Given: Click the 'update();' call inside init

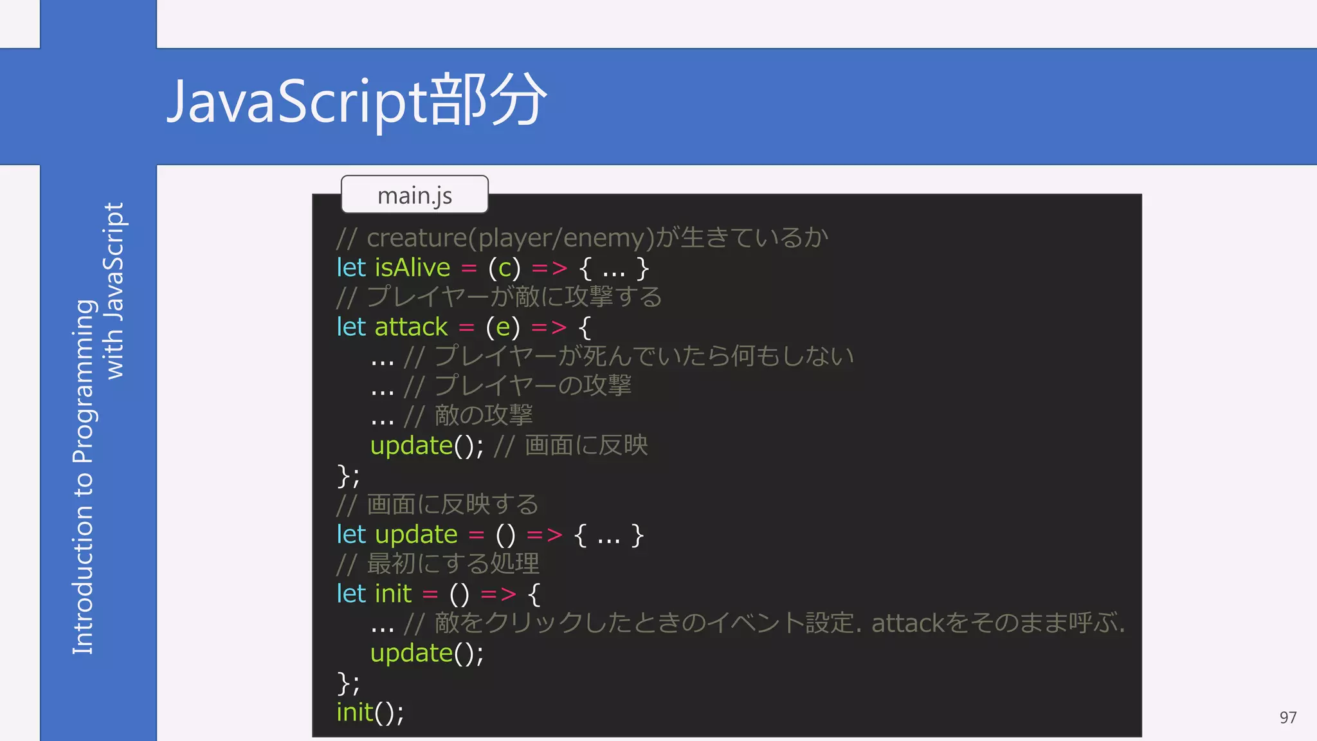Looking at the screenshot, I should tap(427, 653).
